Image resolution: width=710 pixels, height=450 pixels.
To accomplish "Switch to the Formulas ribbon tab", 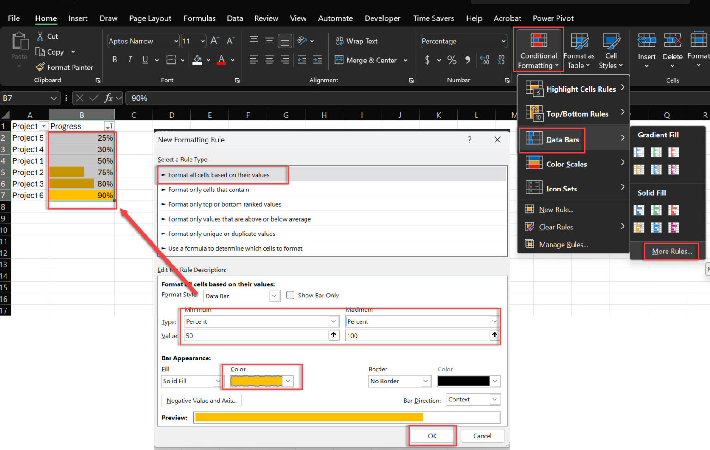I will click(x=199, y=18).
